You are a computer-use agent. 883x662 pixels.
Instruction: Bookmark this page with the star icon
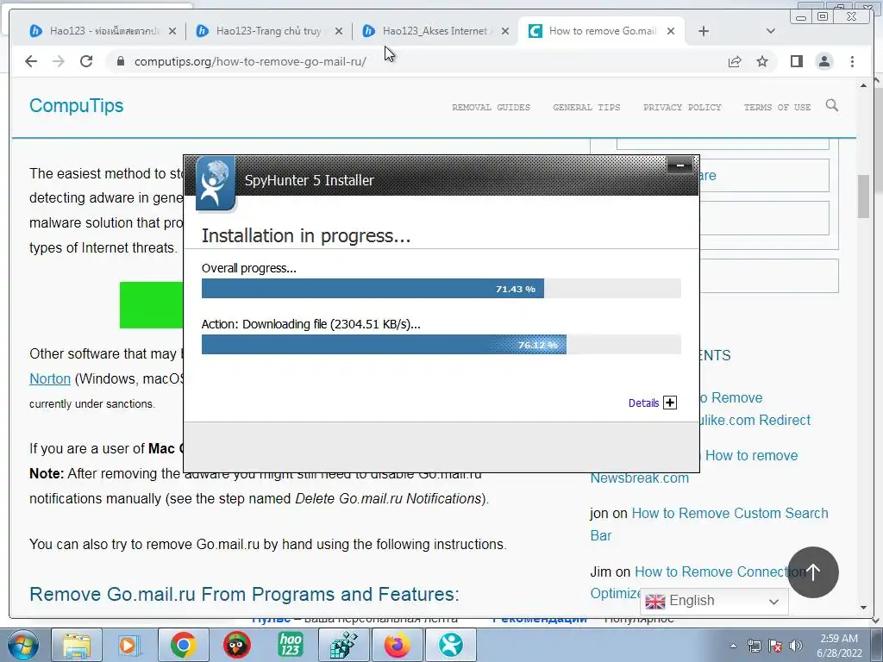[762, 61]
